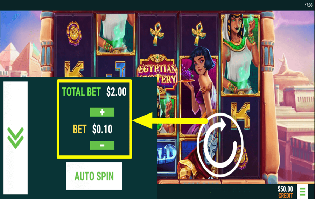Decrease bet with the green minus button
The height and width of the screenshot is (199, 315).
[x=102, y=145]
